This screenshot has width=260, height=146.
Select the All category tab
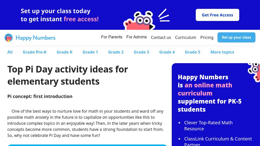pyautogui.click(x=10, y=52)
